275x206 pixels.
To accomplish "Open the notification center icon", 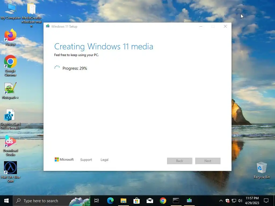I will tap(266, 201).
